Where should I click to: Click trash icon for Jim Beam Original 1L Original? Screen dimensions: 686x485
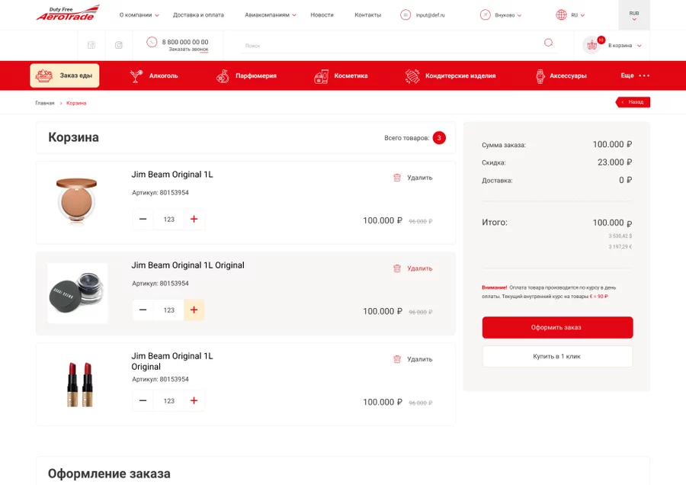[397, 268]
